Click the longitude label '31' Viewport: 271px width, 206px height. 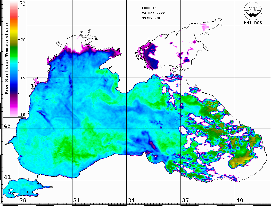(x=77, y=200)
